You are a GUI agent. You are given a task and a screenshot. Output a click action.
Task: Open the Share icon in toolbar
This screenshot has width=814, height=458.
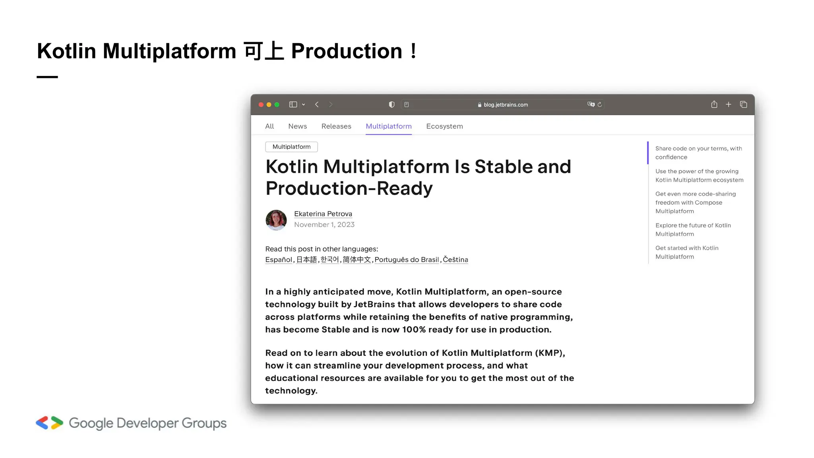click(x=714, y=104)
